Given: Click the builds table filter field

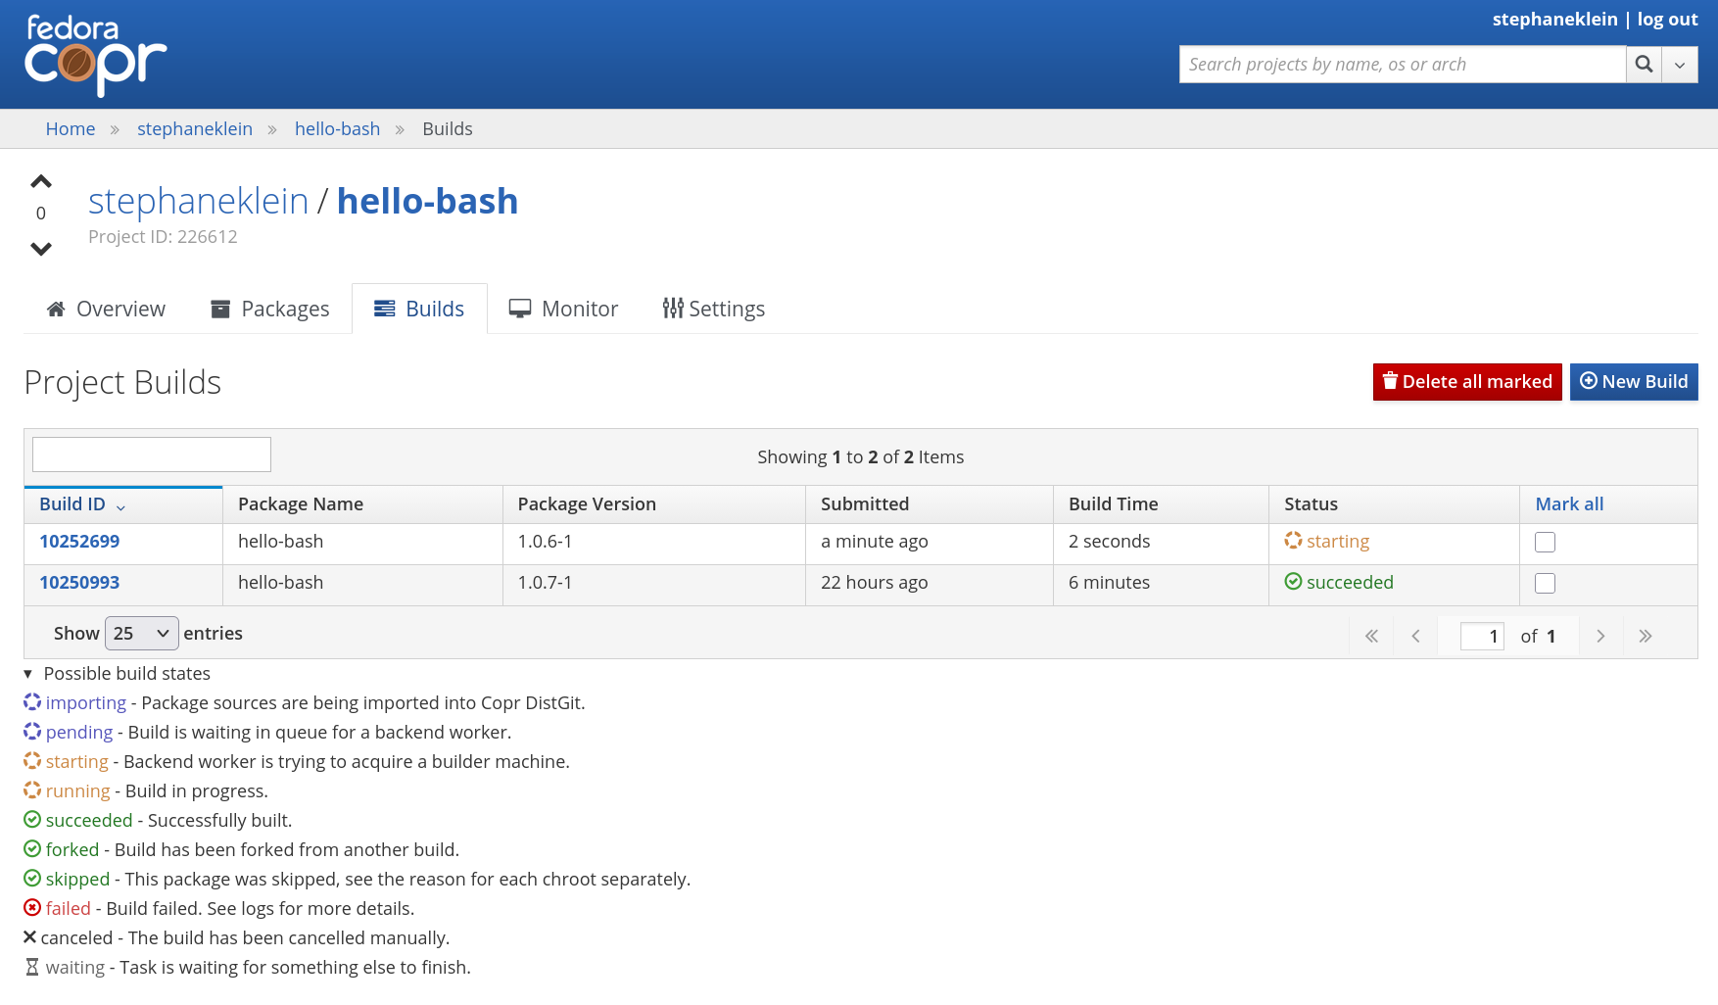Looking at the screenshot, I should click(x=152, y=455).
